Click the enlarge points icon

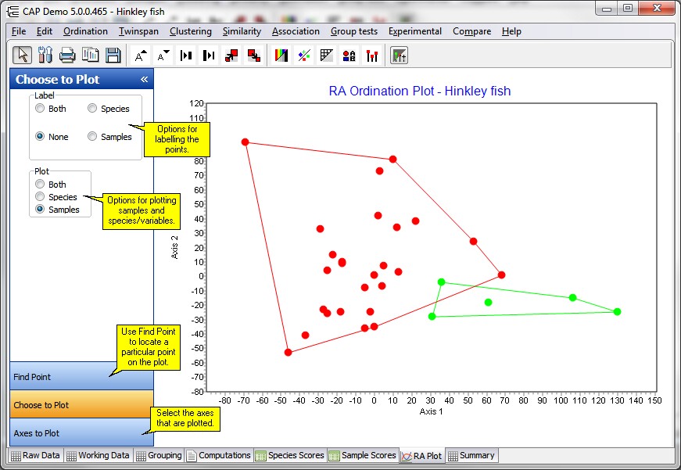click(231, 56)
